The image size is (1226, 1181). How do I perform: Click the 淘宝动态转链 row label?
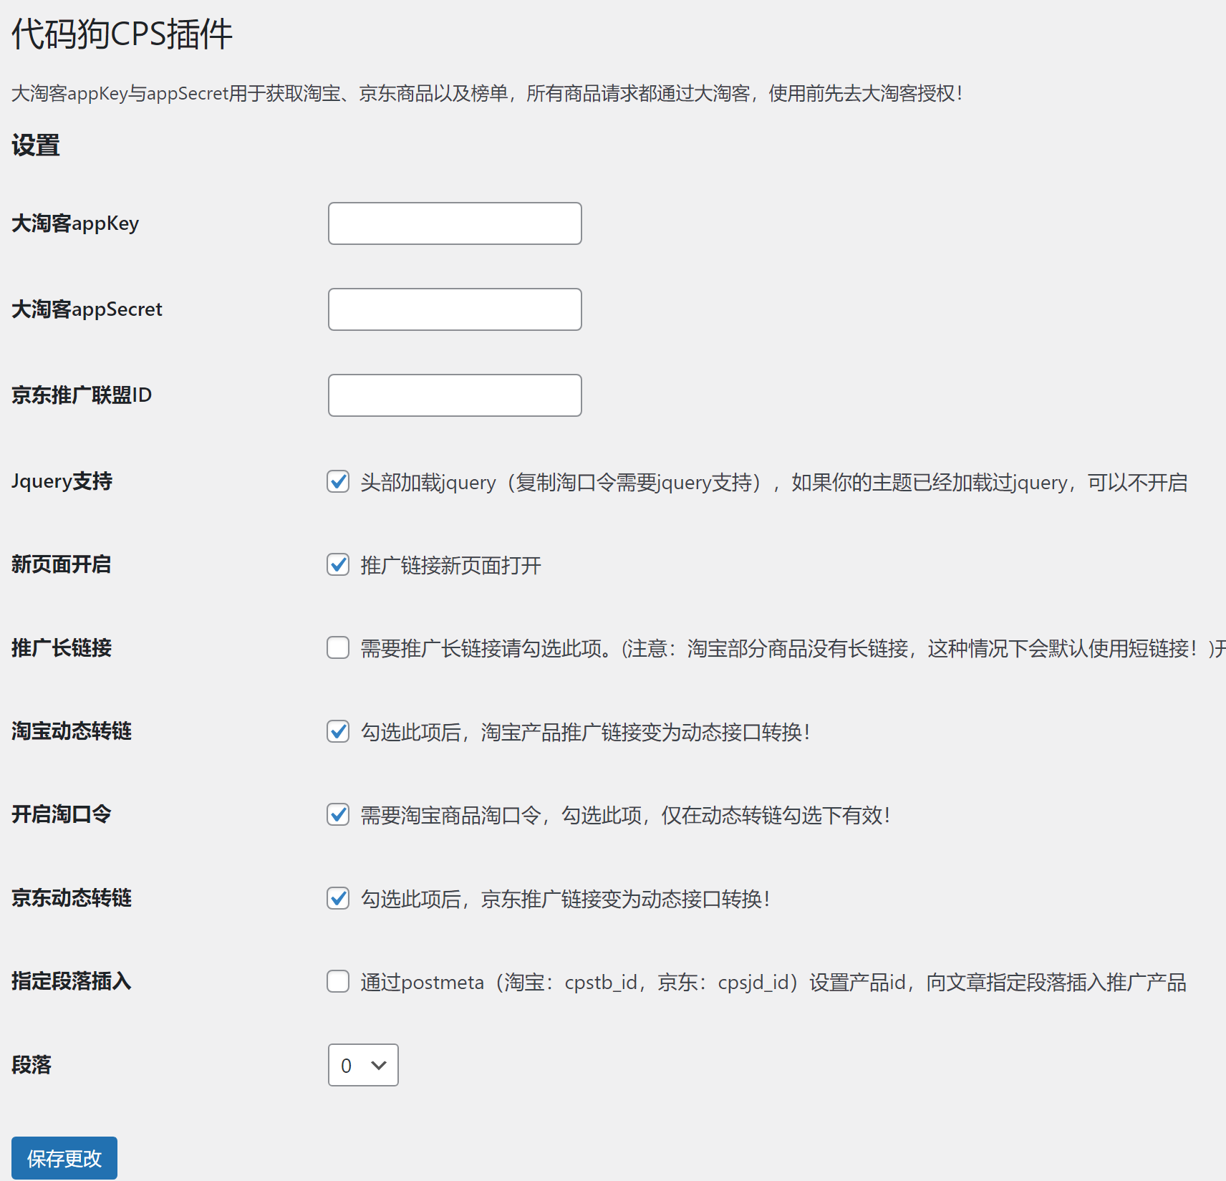click(72, 731)
